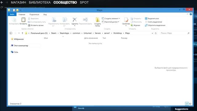Sort by Тип column header

[104, 38]
